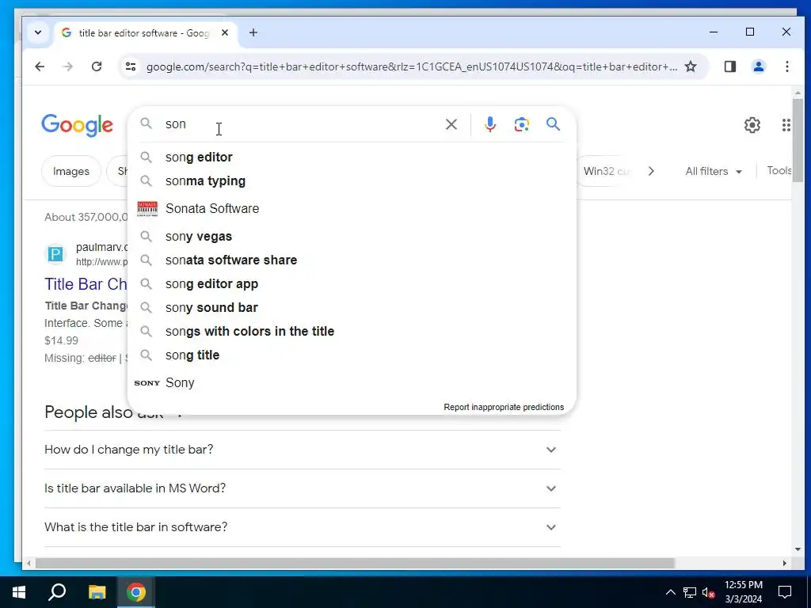Open the network tray icon
811x608 pixels.
[x=690, y=592]
